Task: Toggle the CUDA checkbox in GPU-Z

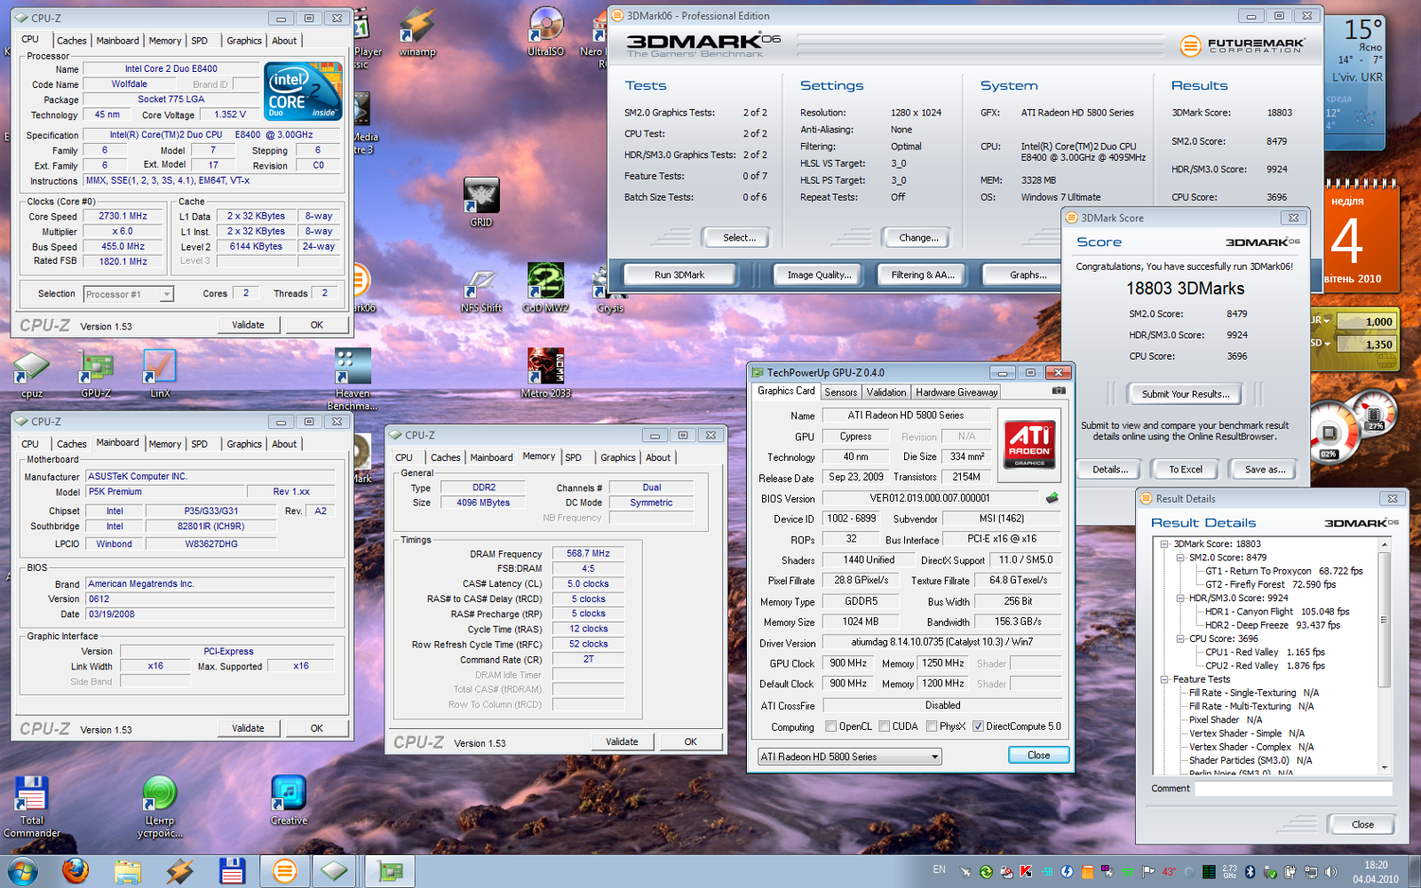Action: pos(885,726)
